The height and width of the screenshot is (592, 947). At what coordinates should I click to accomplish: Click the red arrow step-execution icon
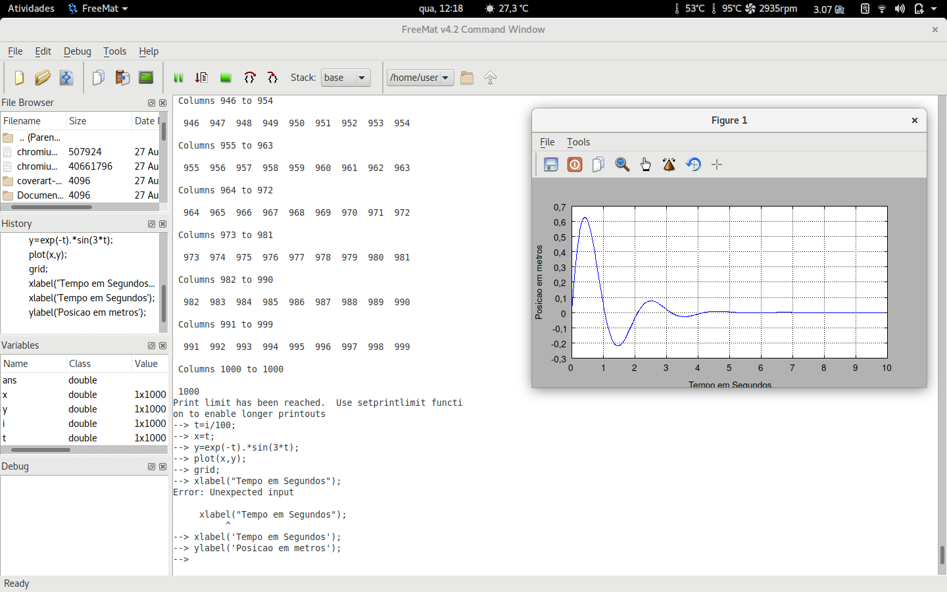pos(201,78)
